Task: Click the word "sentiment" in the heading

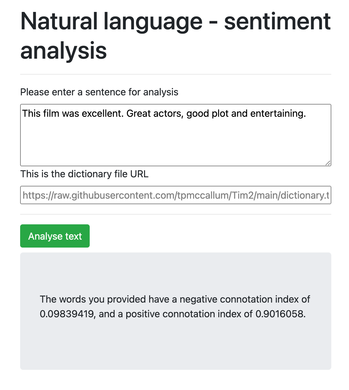Action: [x=277, y=21]
